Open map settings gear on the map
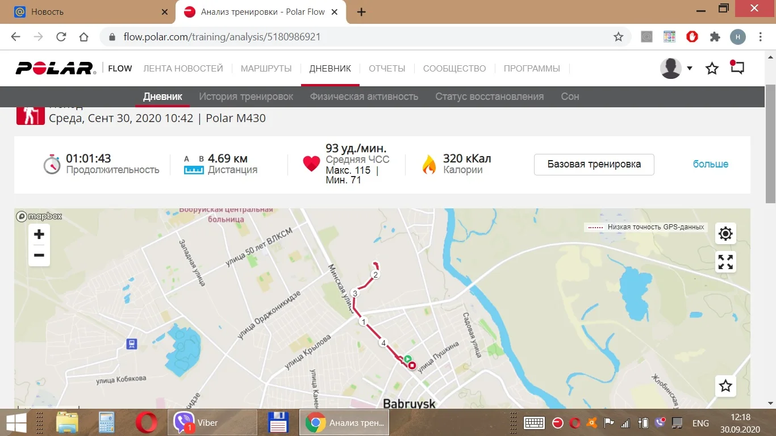Viewport: 776px width, 436px height. (x=725, y=233)
